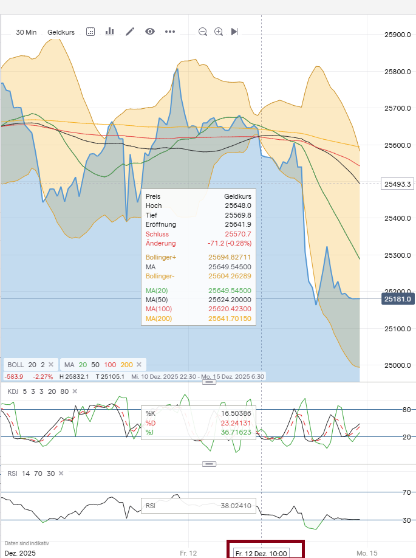The height and width of the screenshot is (558, 416).
Task: Click the Daten sind indikativ notice
Action: tap(27, 543)
